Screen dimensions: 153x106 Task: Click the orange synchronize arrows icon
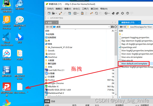click(91, 13)
